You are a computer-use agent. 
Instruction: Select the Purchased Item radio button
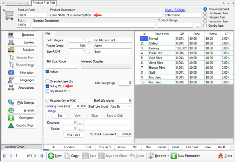pyautogui.click(x=205, y=13)
